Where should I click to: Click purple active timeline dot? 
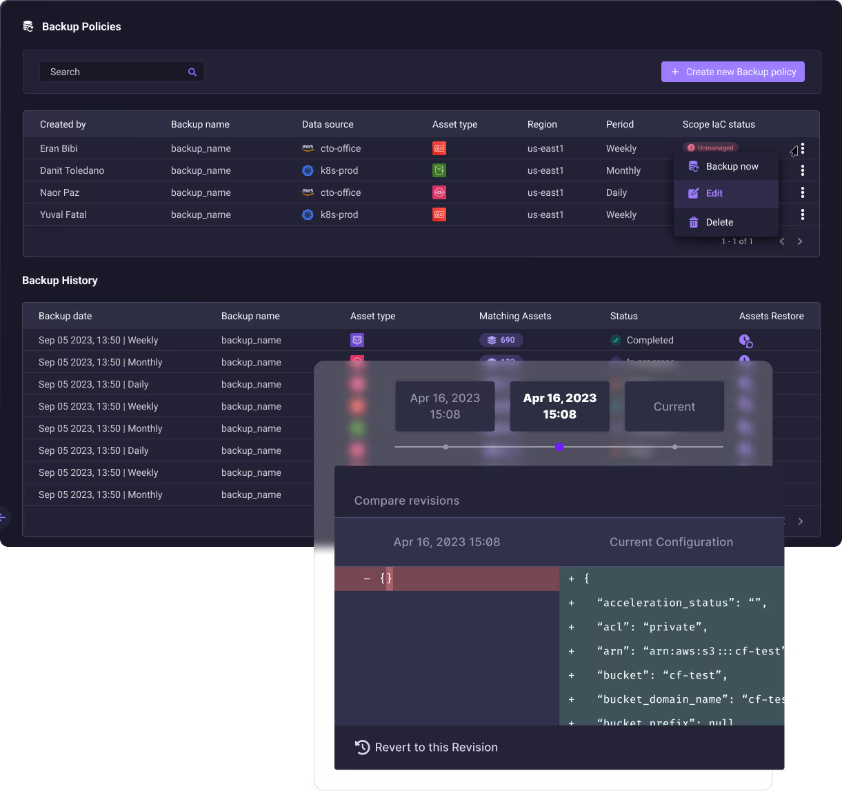click(x=559, y=447)
